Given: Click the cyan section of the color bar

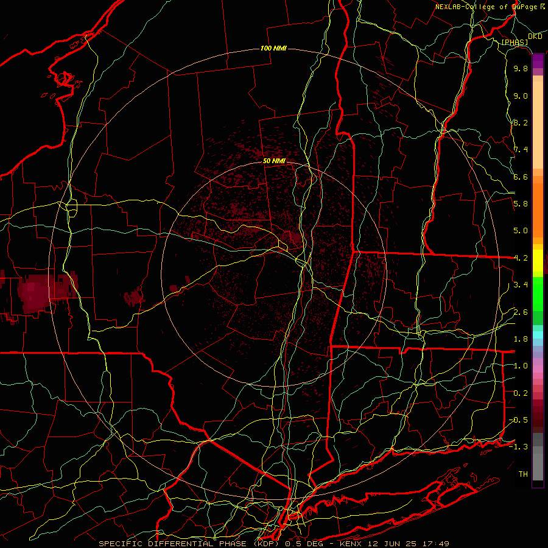Looking at the screenshot, I should tap(538, 335).
